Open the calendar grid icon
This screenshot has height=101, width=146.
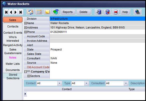pyautogui.click(x=39, y=12)
